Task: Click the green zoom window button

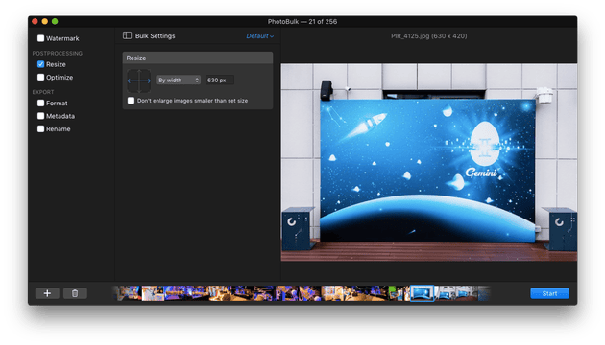Action: pos(55,21)
